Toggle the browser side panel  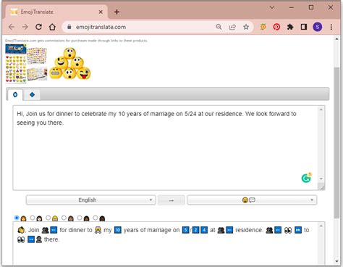(304, 27)
